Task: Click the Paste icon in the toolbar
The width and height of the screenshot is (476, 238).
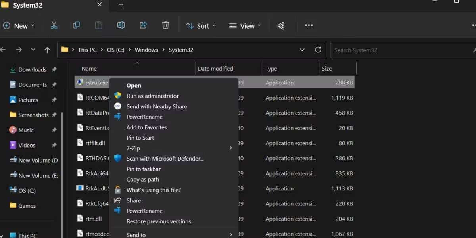Action: pyautogui.click(x=98, y=25)
